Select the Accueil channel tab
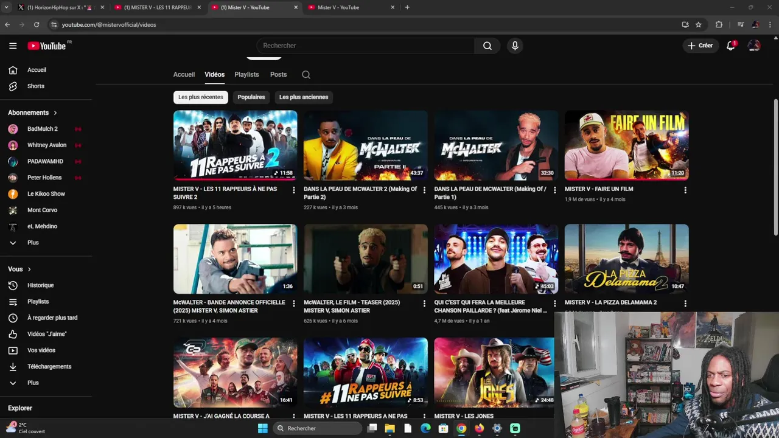779x438 pixels. tap(184, 74)
